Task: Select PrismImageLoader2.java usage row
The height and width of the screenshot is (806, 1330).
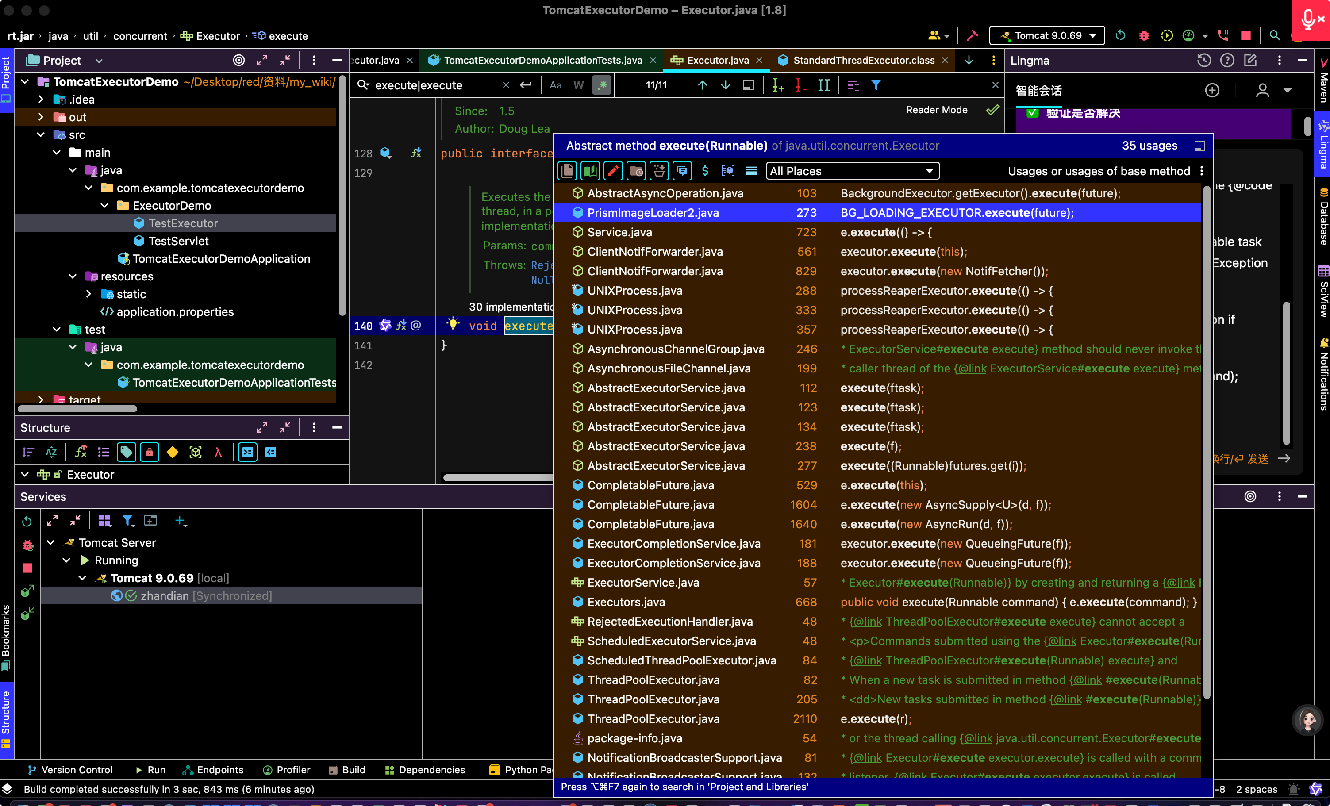Action: pos(878,213)
